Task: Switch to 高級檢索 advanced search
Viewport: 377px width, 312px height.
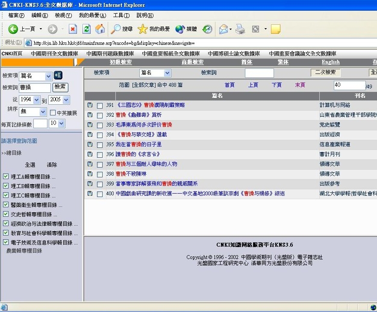Action: click(x=193, y=62)
